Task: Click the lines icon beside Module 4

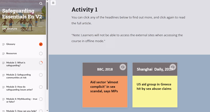Action: click(x=4, y=99)
